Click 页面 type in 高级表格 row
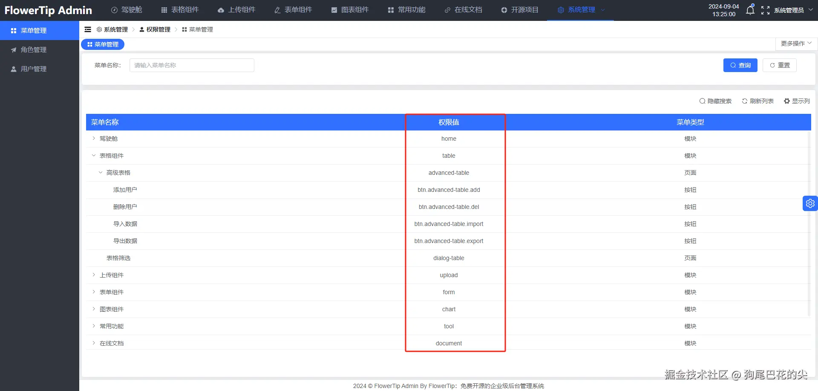Viewport: 818px width, 391px height. 690,173
